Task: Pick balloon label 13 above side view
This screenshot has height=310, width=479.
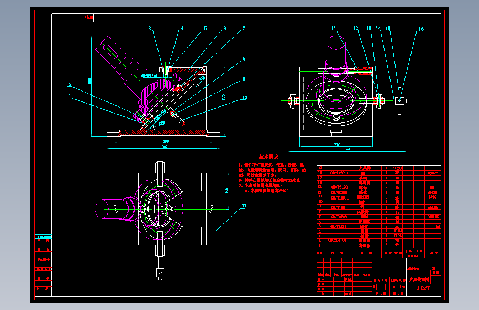Action: [369, 28]
